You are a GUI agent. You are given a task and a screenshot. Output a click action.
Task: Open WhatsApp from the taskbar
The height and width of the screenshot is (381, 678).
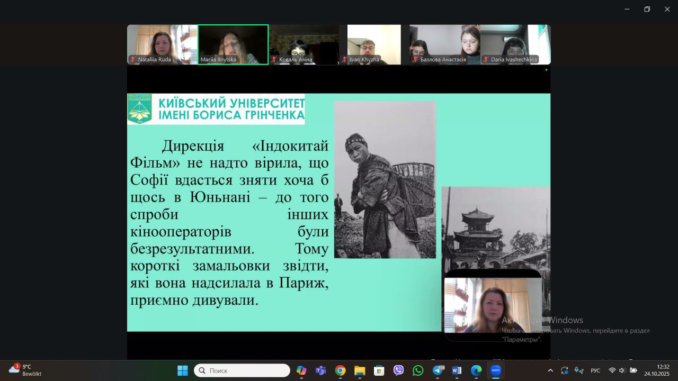point(418,370)
